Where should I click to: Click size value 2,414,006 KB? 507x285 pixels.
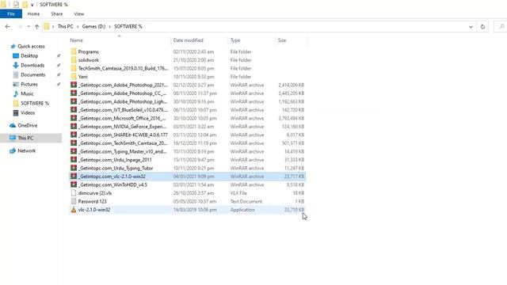(291, 85)
